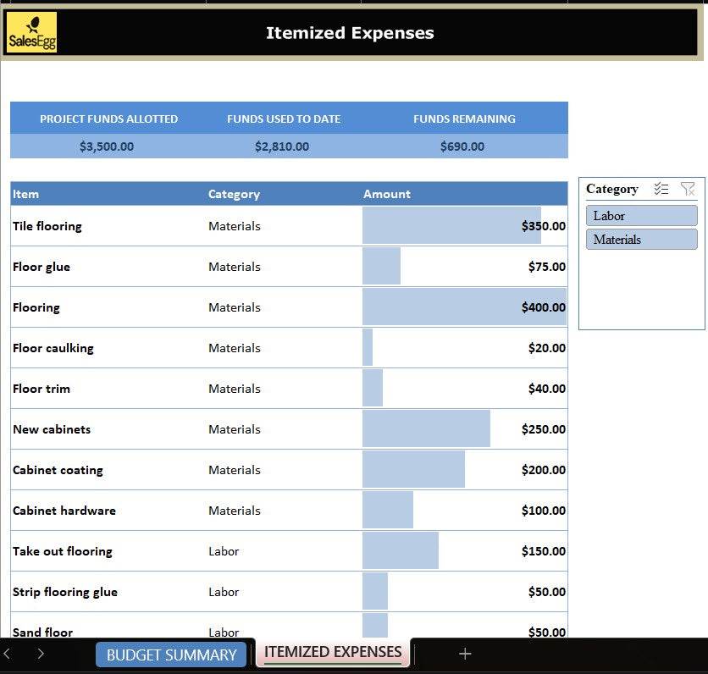Go to previous sheet tab arrow
This screenshot has width=708, height=674.
point(7,653)
